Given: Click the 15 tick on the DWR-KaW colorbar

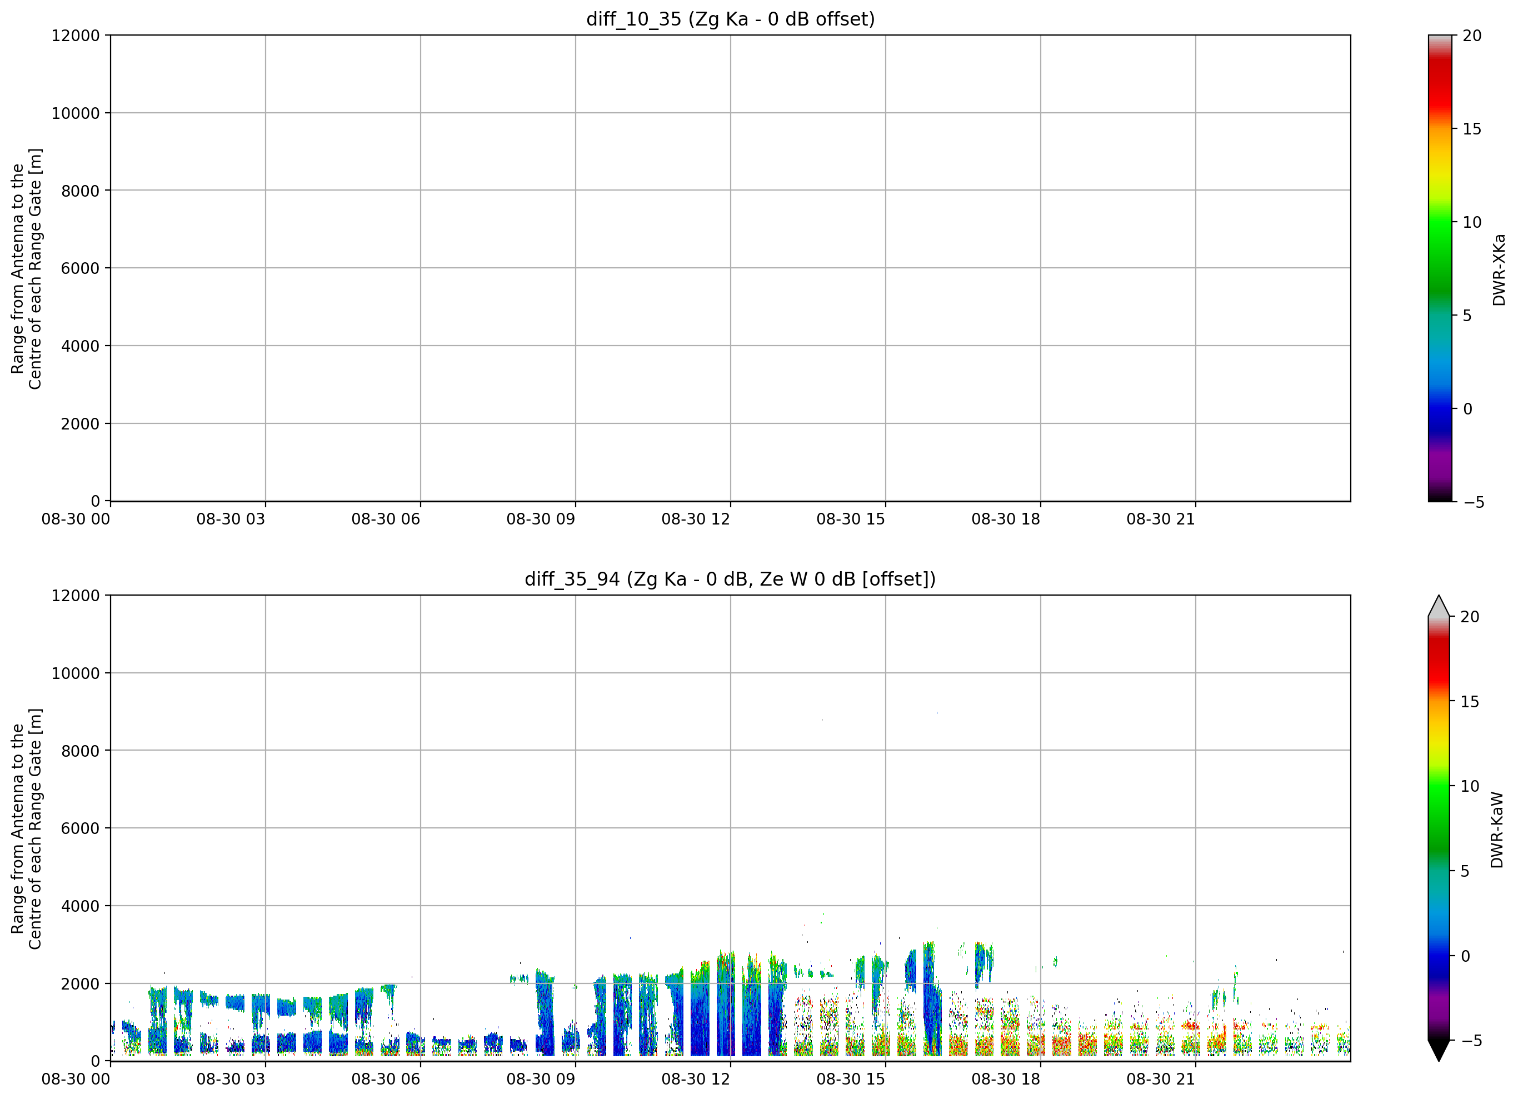Looking at the screenshot, I should (x=1470, y=701).
